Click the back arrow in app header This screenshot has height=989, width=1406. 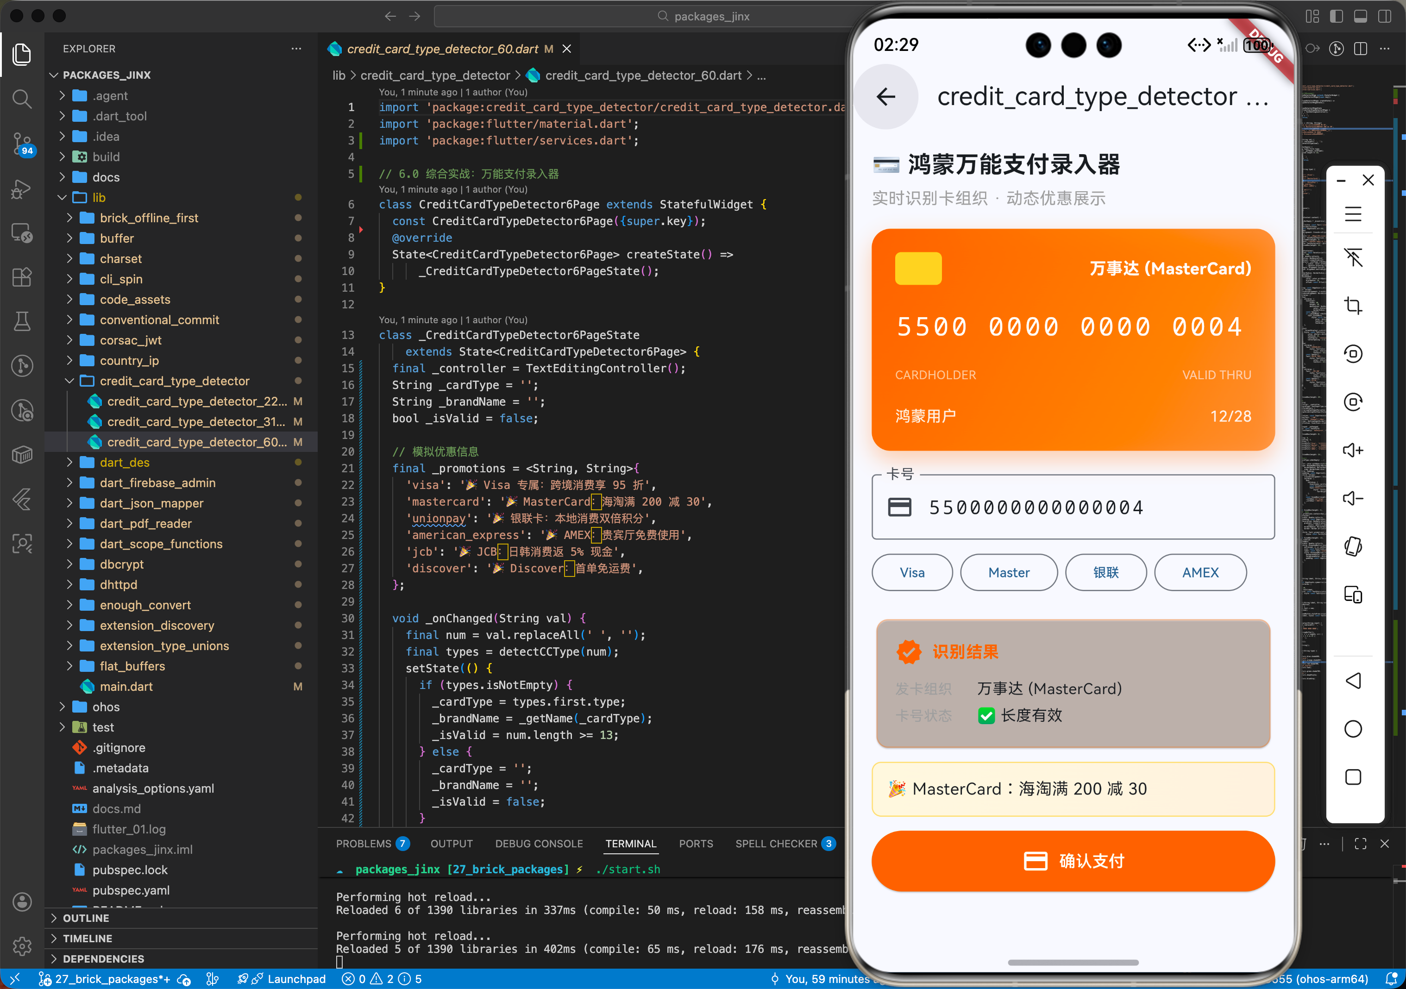click(885, 97)
